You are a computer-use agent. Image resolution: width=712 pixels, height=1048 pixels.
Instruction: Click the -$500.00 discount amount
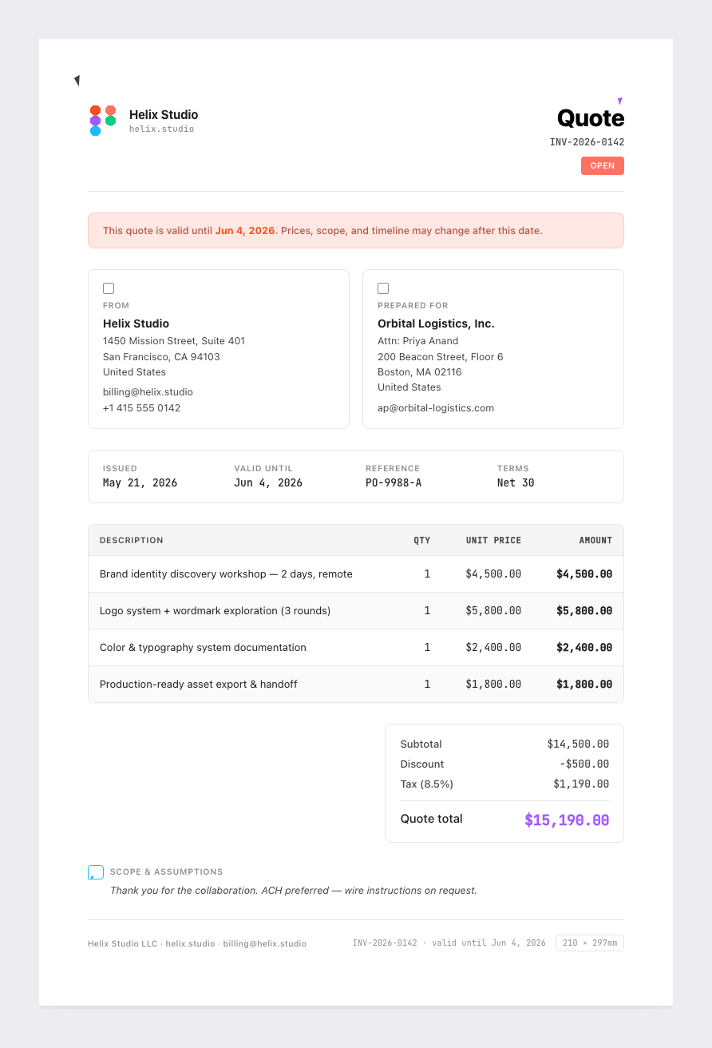pos(584,764)
